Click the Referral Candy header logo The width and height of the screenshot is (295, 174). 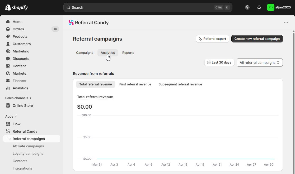(x=71, y=23)
